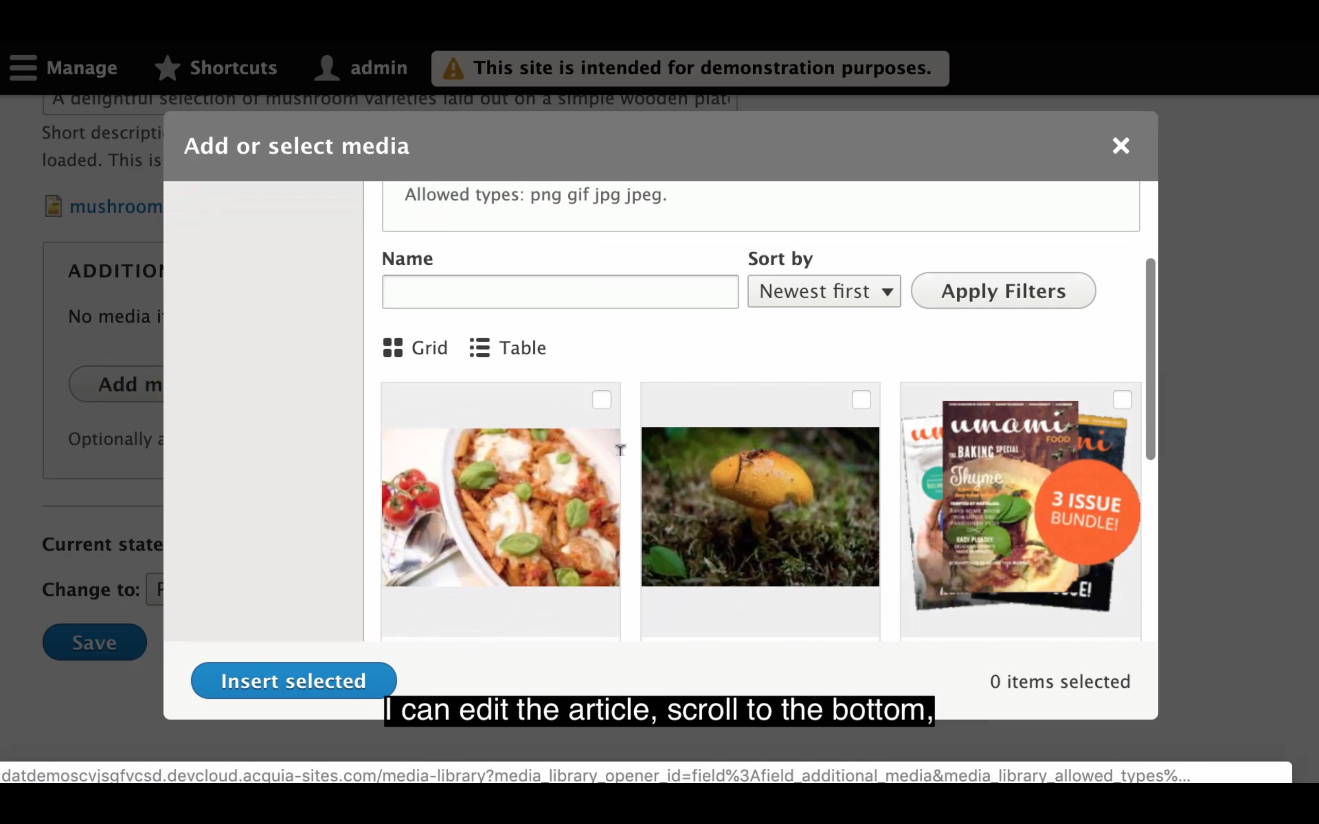Switch to Grid view icon

[x=393, y=348]
